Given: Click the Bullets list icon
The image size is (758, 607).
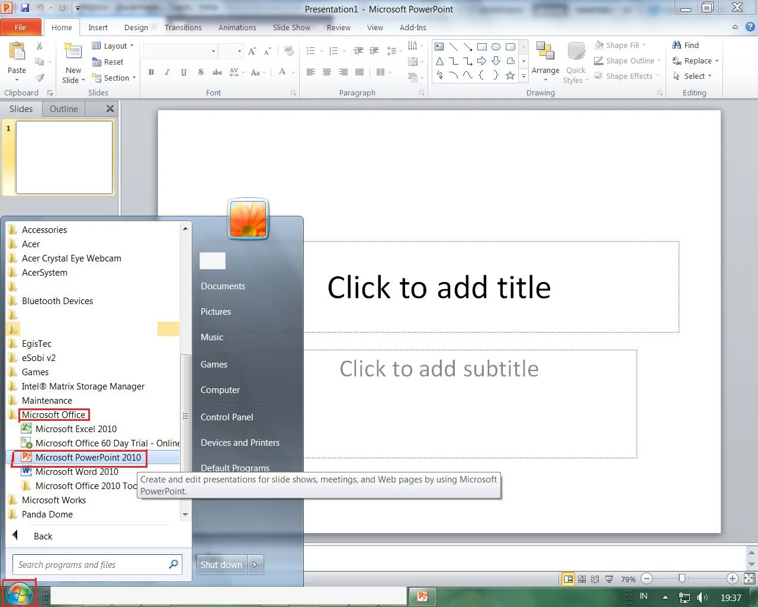Looking at the screenshot, I should (x=311, y=52).
